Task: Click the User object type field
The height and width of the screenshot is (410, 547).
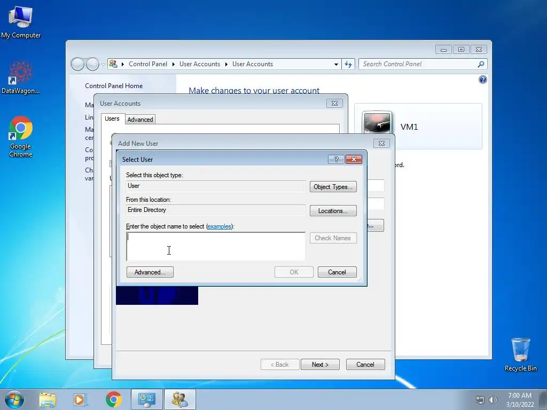Action: (216, 186)
